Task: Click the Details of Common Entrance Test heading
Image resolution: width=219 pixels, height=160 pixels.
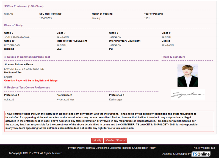Action: [27, 57]
